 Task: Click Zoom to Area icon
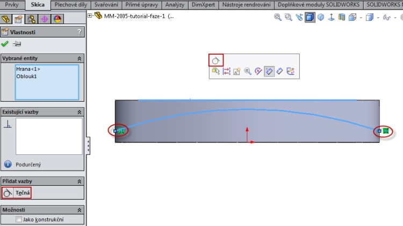[289, 17]
